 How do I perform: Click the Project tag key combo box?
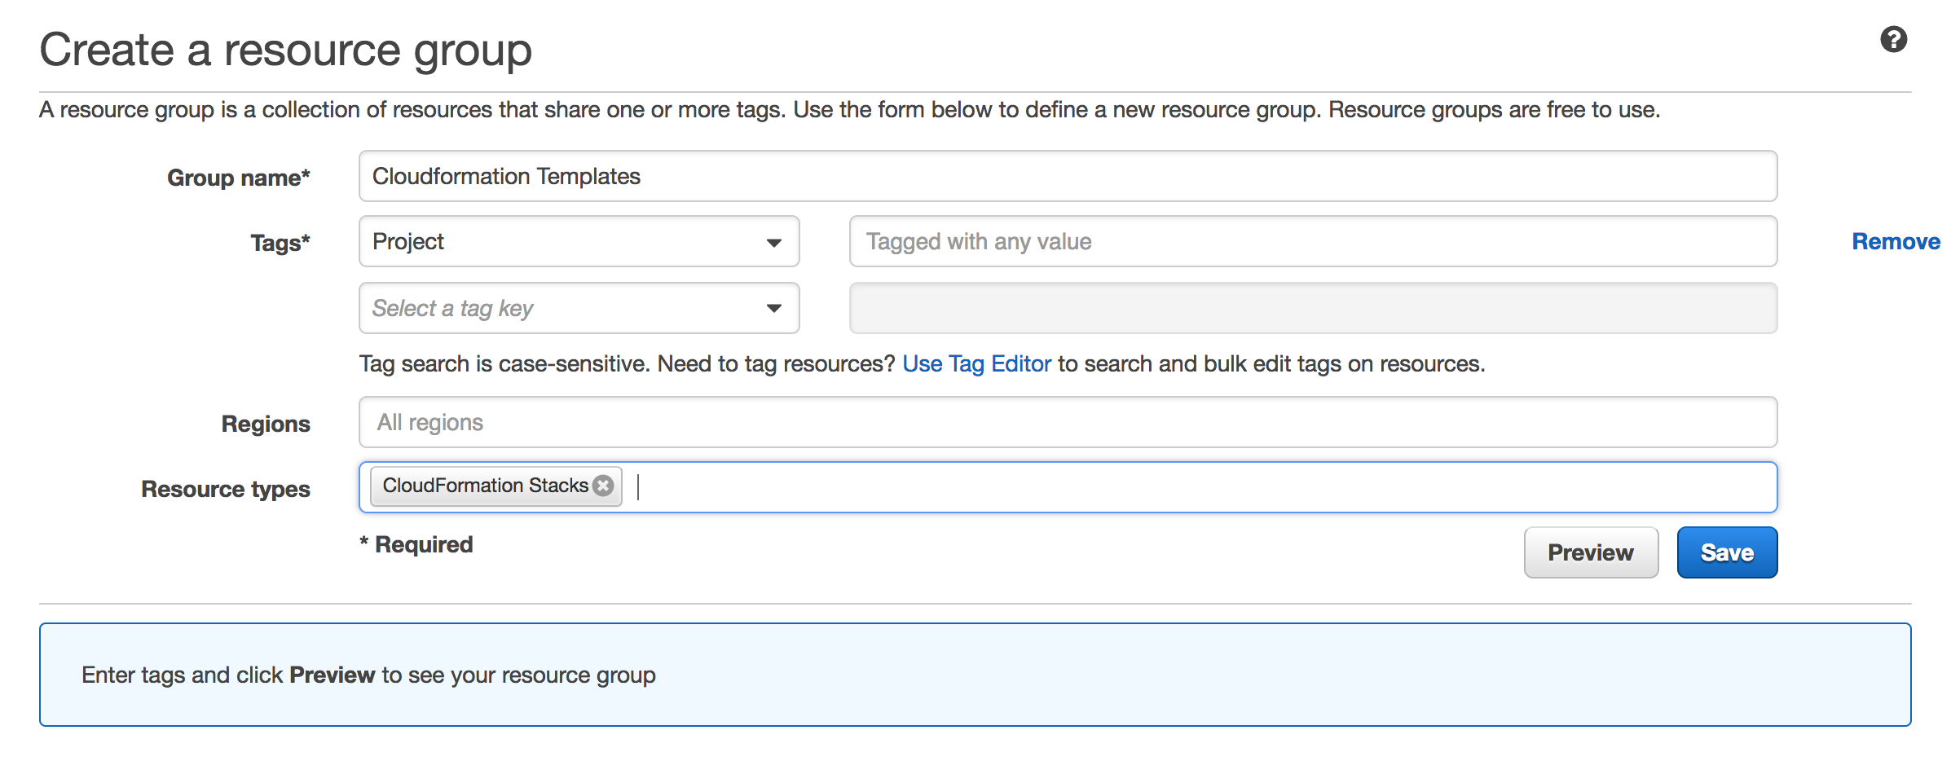[x=579, y=241]
